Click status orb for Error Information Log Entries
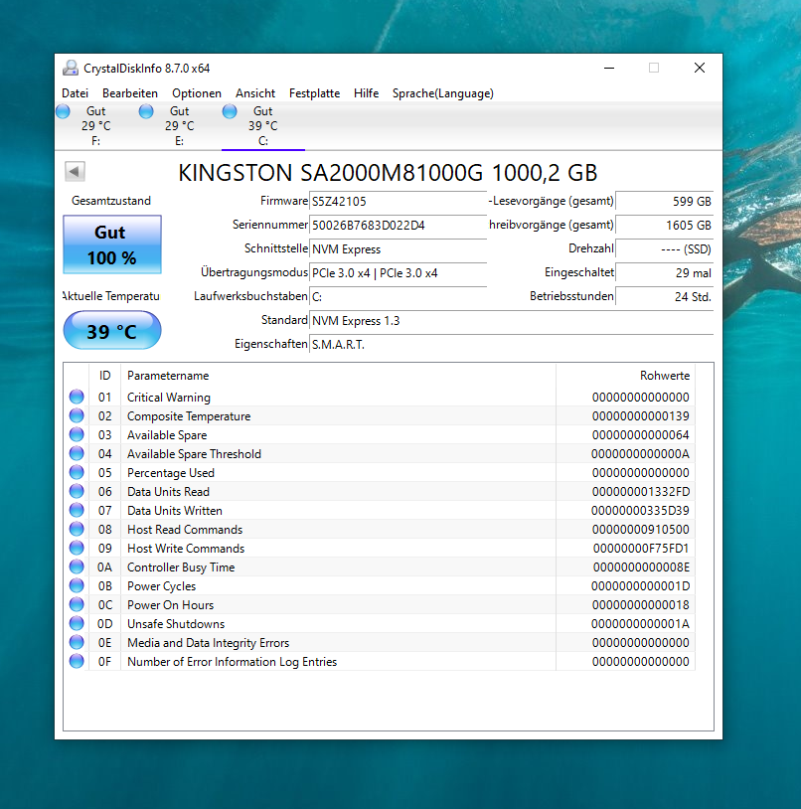This screenshot has height=809, width=801. pos(77,661)
